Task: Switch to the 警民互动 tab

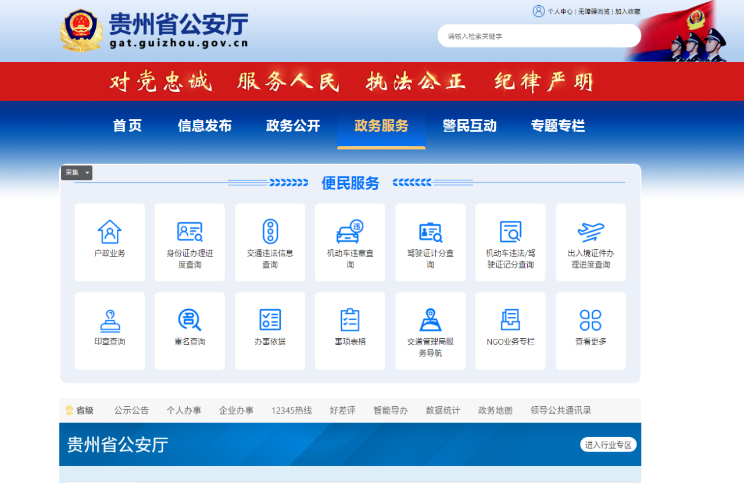Action: pos(469,126)
